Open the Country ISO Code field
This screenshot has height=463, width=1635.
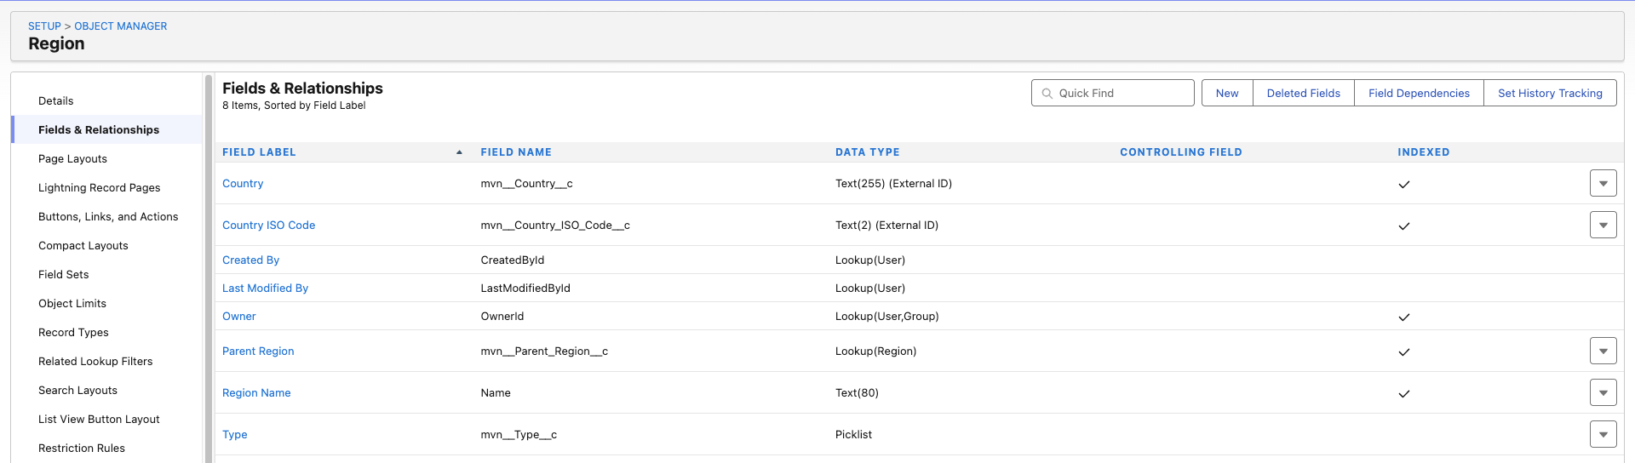268,225
